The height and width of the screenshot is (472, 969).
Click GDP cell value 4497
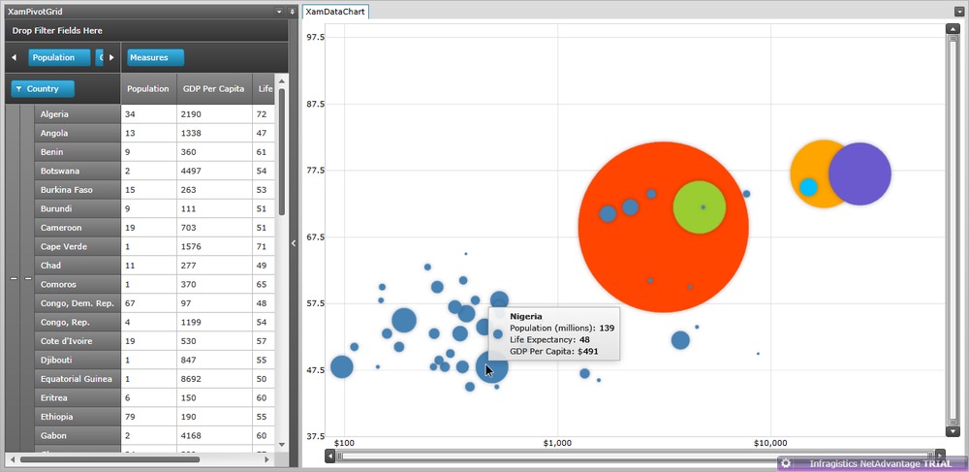pos(214,172)
